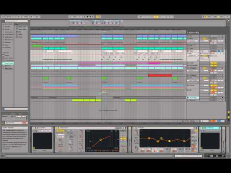Viewport: 231px width, 173px height.
Task: Switch to Session View selector
Action: point(229,24)
